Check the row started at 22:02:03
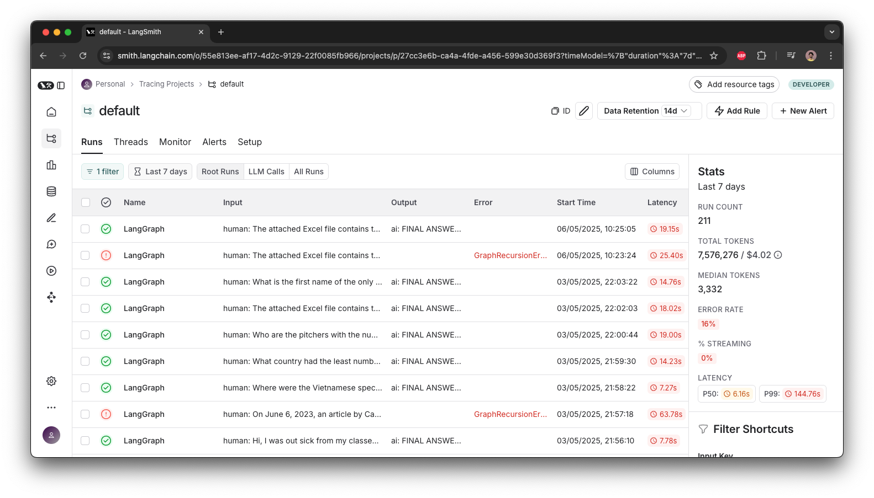Image resolution: width=874 pixels, height=498 pixels. (85, 308)
